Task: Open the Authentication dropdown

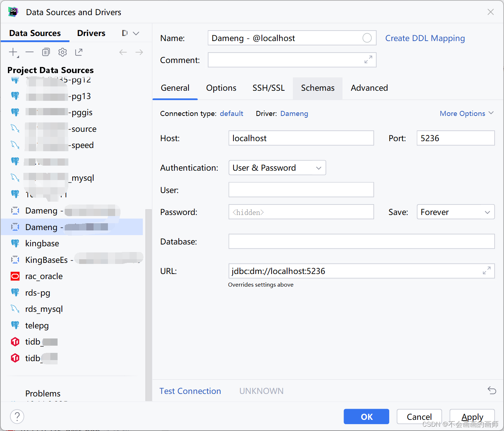Action: (277, 168)
